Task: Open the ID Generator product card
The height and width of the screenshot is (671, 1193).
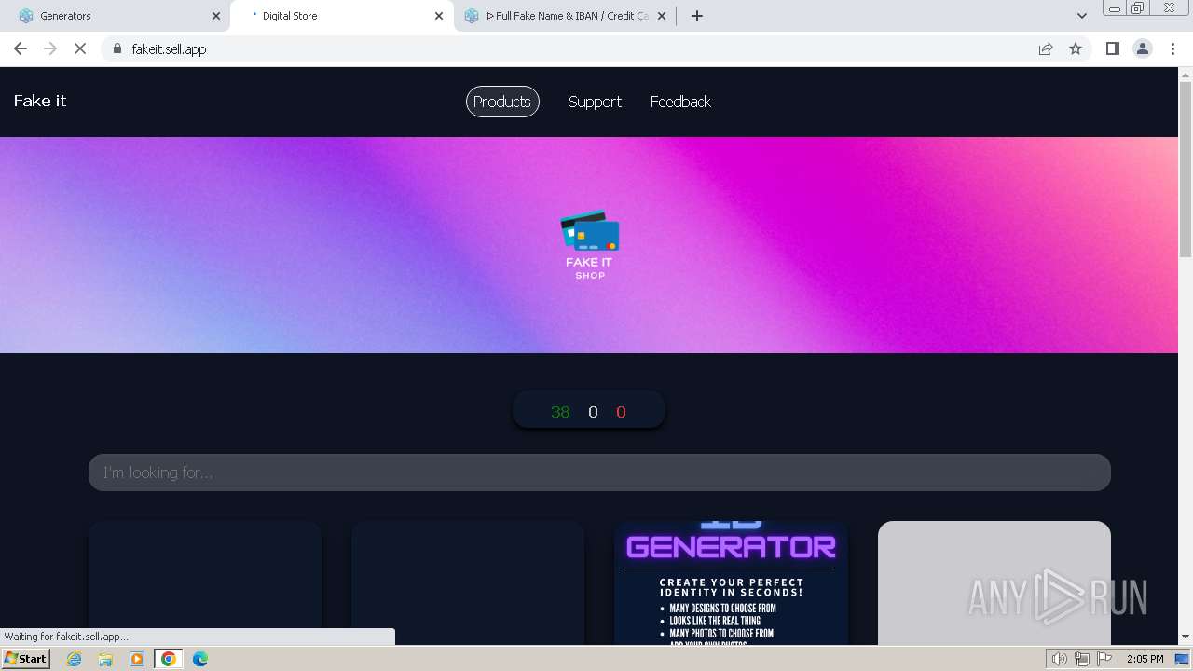Action: click(731, 582)
